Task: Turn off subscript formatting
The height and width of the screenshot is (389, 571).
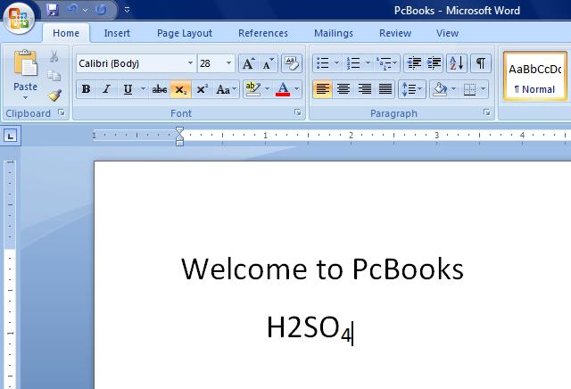Action: tap(180, 89)
